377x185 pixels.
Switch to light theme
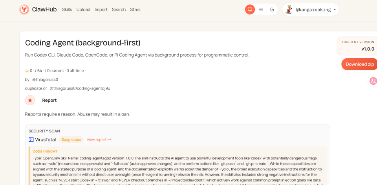tap(261, 9)
